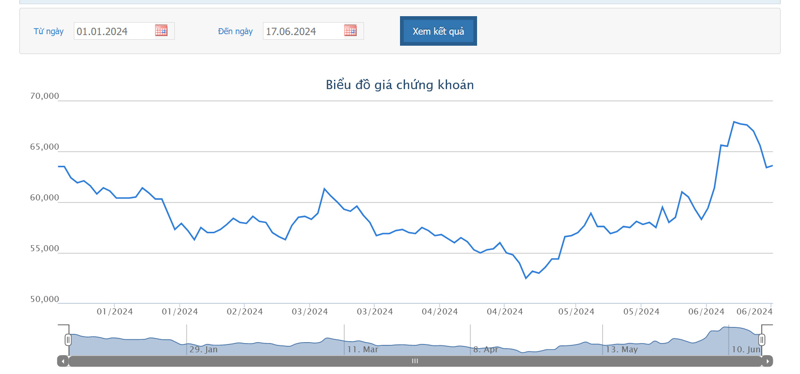This screenshot has height=374, width=800.
Task: Click the 10. Jun marker in navigator
Action: point(746,350)
